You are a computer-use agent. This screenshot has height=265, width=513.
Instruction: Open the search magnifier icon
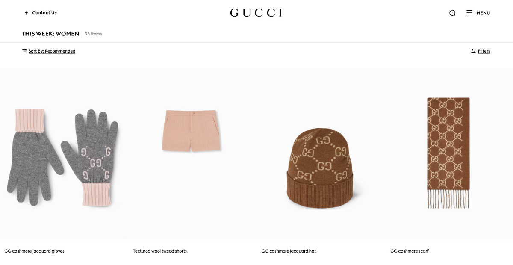tap(452, 13)
